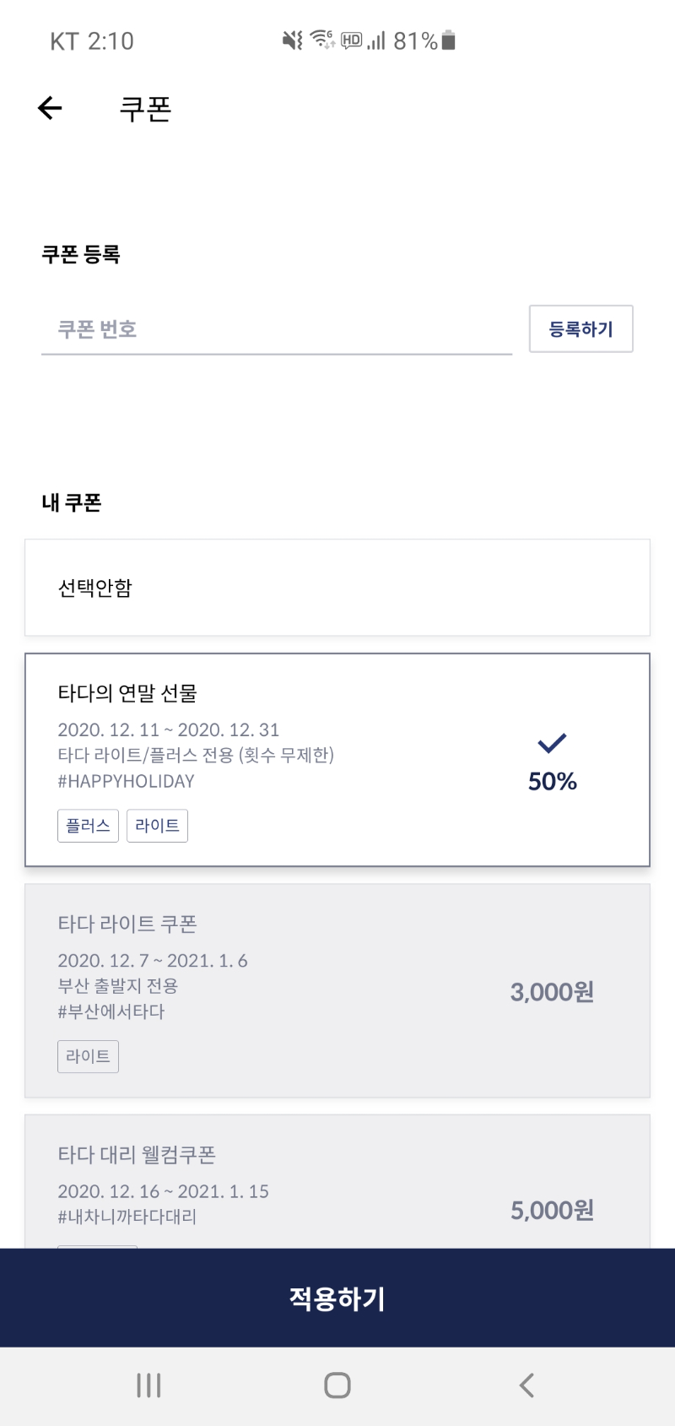The width and height of the screenshot is (675, 1426).
Task: Click the 등록하기 register button
Action: (x=580, y=328)
